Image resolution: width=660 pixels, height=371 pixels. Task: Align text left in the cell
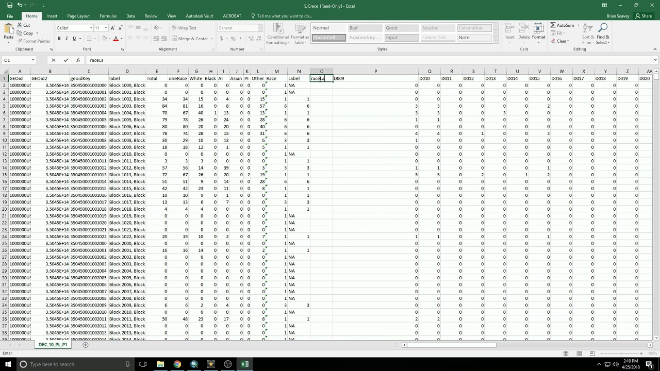[x=130, y=39]
